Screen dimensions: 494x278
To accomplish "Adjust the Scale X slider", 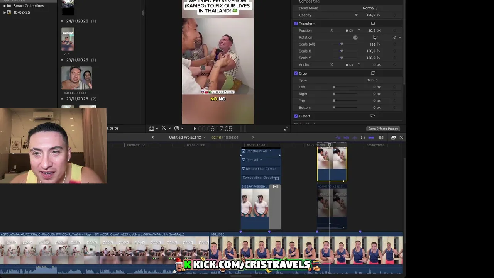I will click(345, 51).
